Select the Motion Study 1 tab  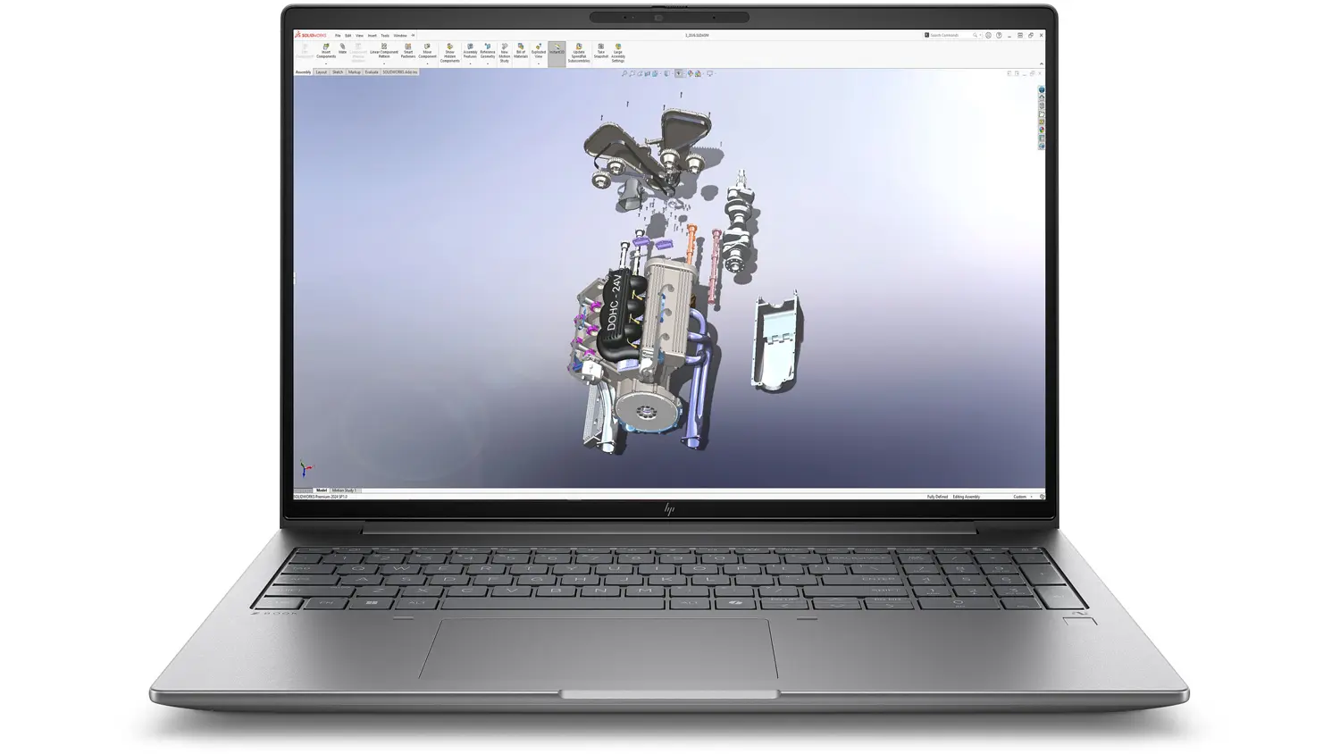click(344, 490)
